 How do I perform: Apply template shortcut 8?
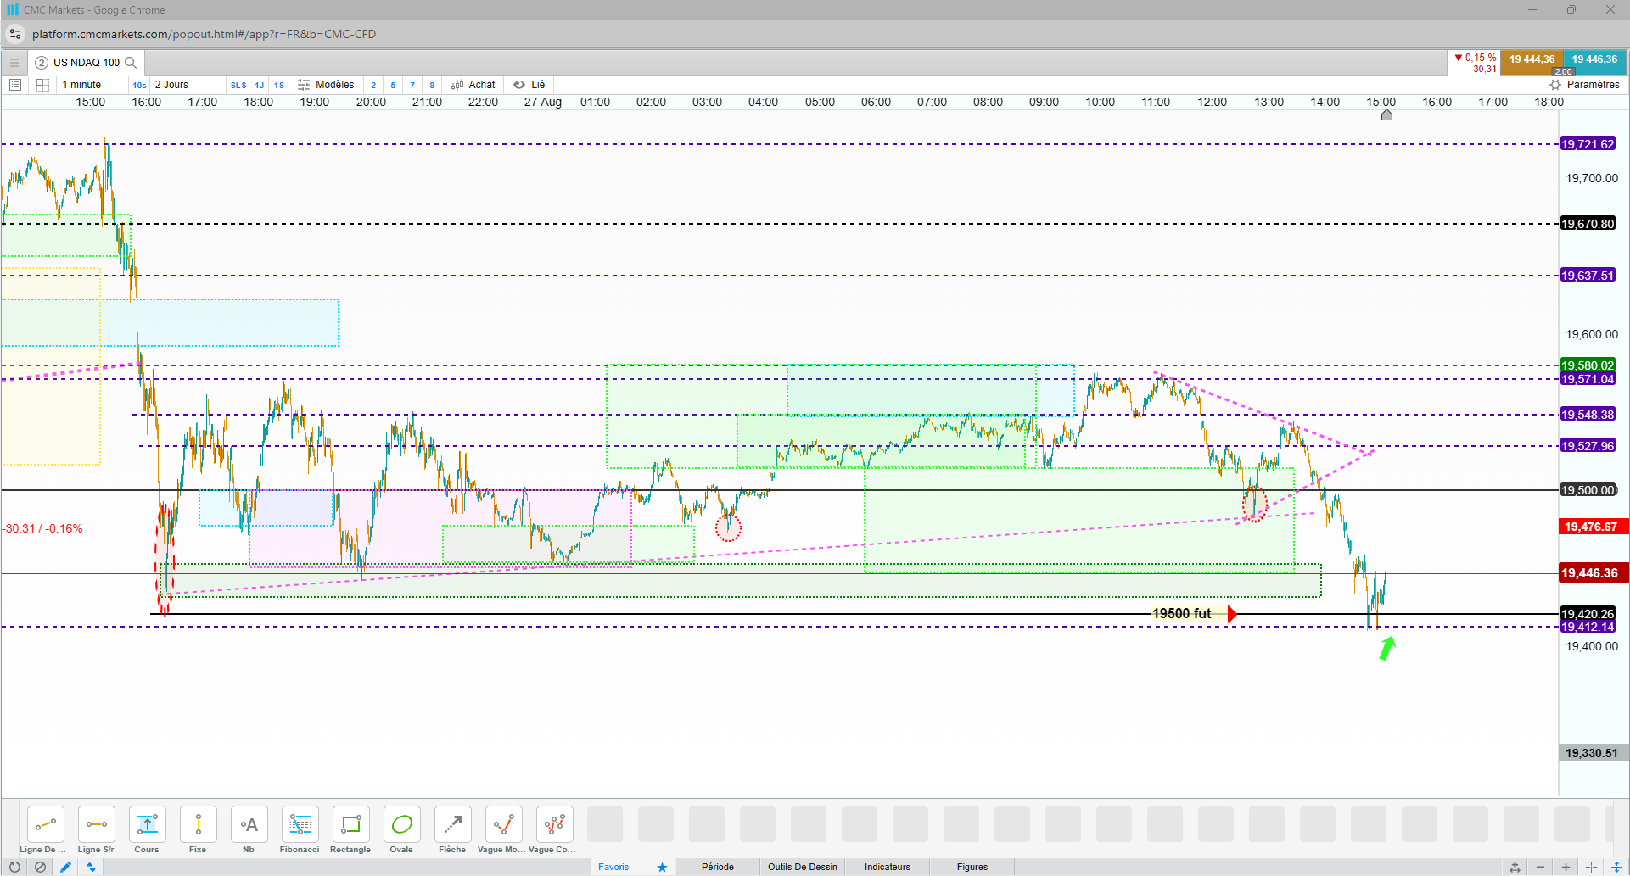(432, 85)
